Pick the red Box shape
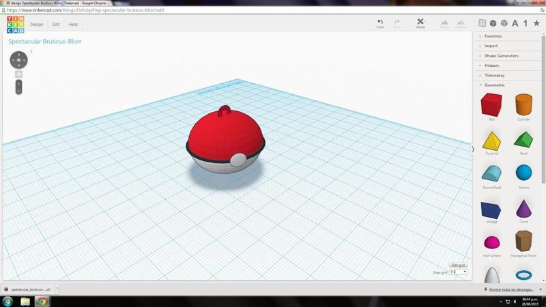Screen dimensions: 546x307 491,105
